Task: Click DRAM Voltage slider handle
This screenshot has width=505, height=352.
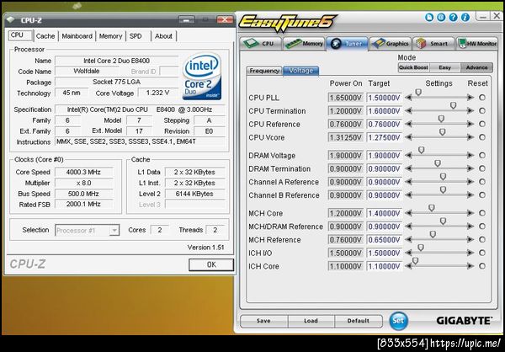Action: click(422, 150)
